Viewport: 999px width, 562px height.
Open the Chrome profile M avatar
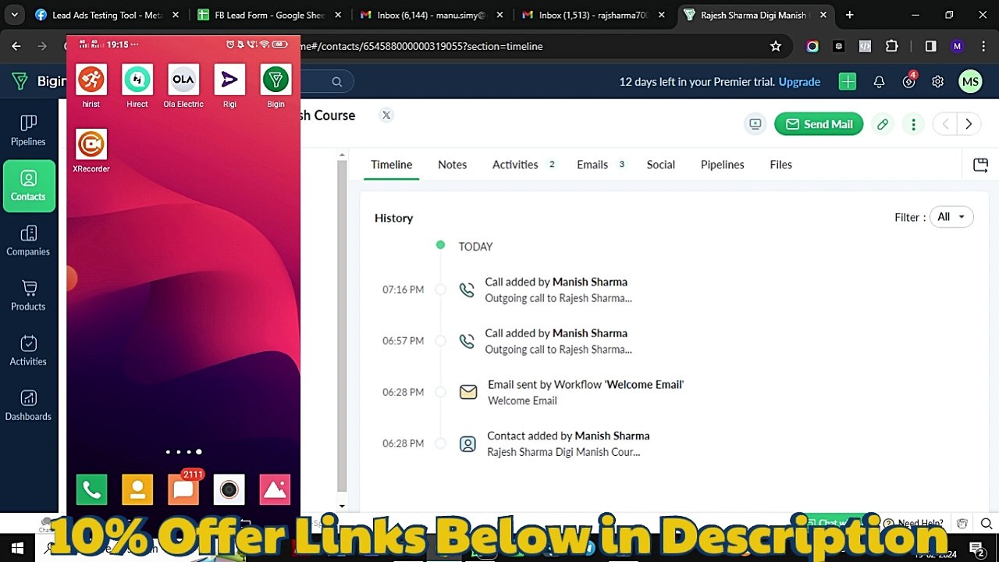click(958, 46)
